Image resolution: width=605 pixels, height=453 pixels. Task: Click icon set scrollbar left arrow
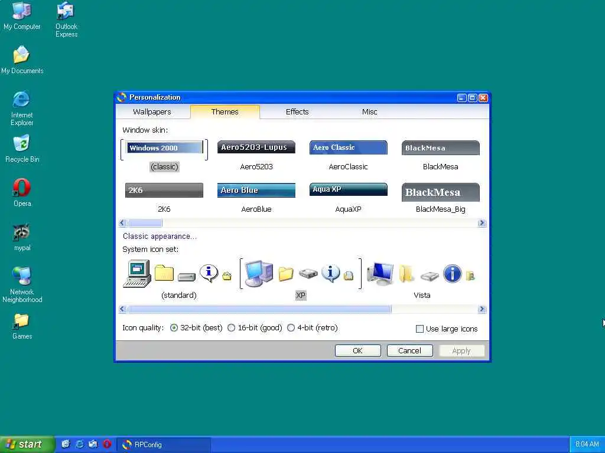click(x=123, y=309)
